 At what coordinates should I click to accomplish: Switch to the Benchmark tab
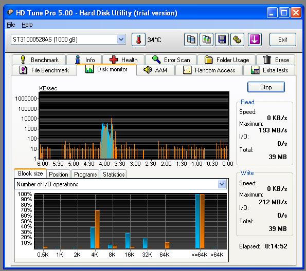pyautogui.click(x=39, y=60)
